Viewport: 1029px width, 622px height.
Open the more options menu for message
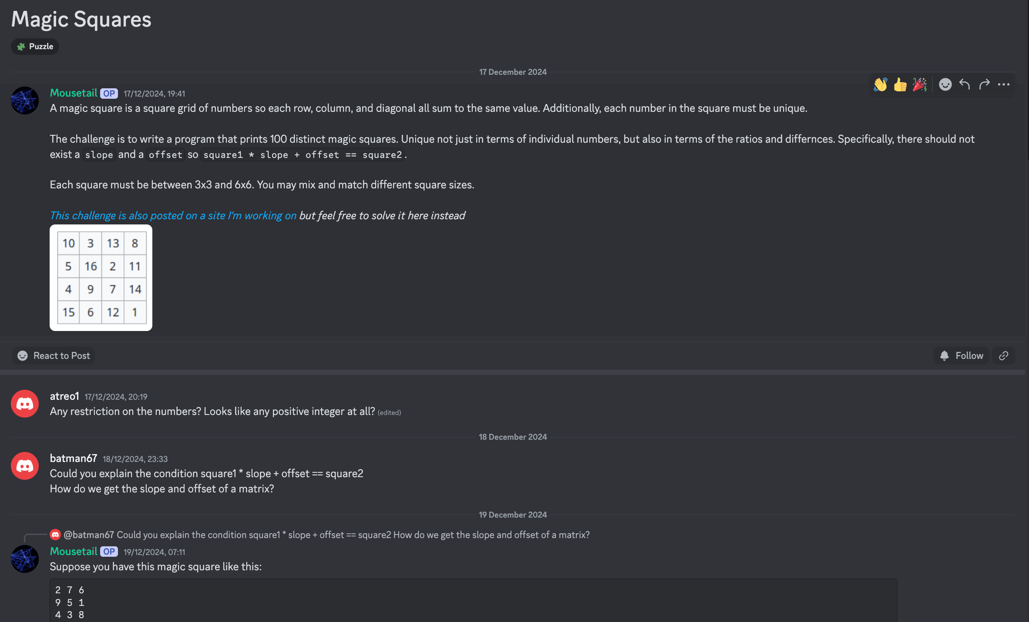click(1004, 84)
